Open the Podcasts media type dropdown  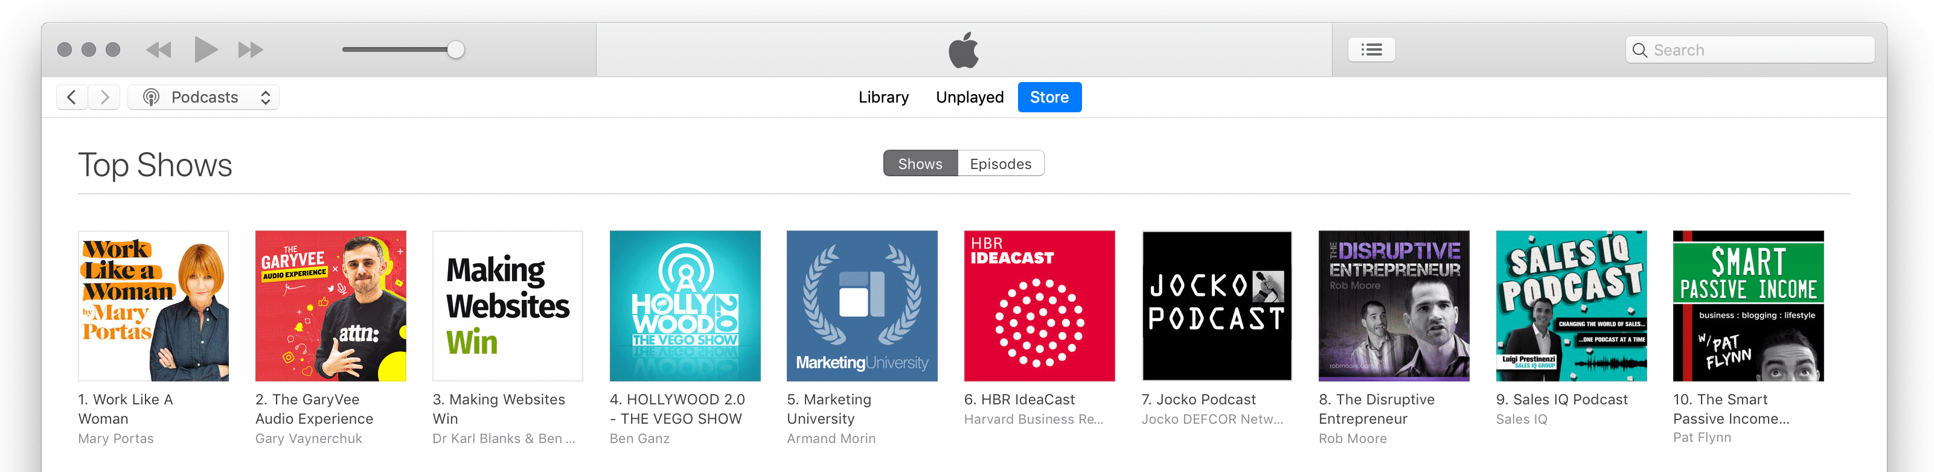tap(203, 97)
